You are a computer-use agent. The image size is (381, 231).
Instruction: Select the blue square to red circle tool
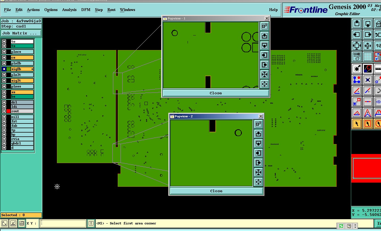357,101
